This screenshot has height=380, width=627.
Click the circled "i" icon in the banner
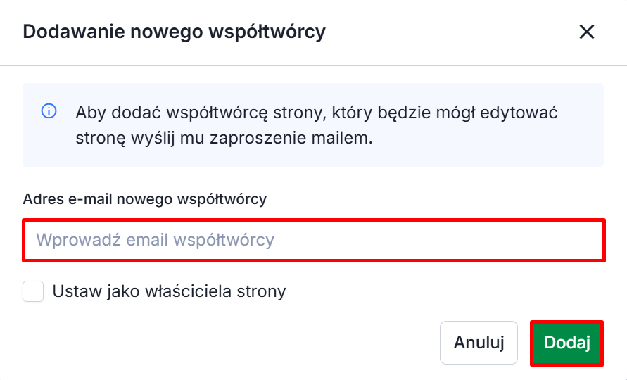[49, 111]
